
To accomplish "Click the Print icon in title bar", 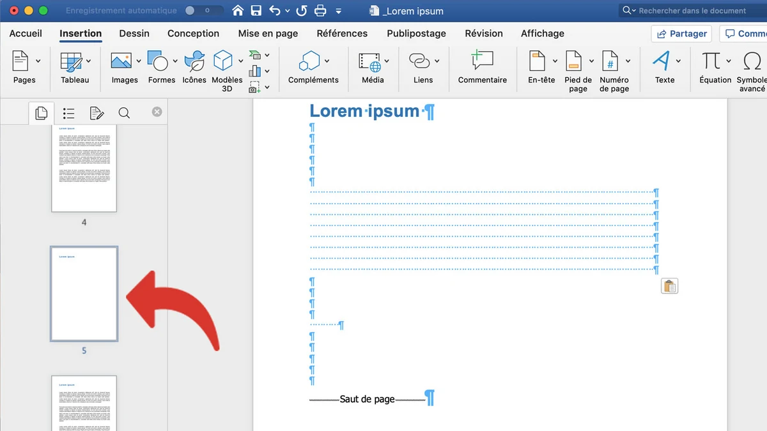I will click(x=320, y=11).
